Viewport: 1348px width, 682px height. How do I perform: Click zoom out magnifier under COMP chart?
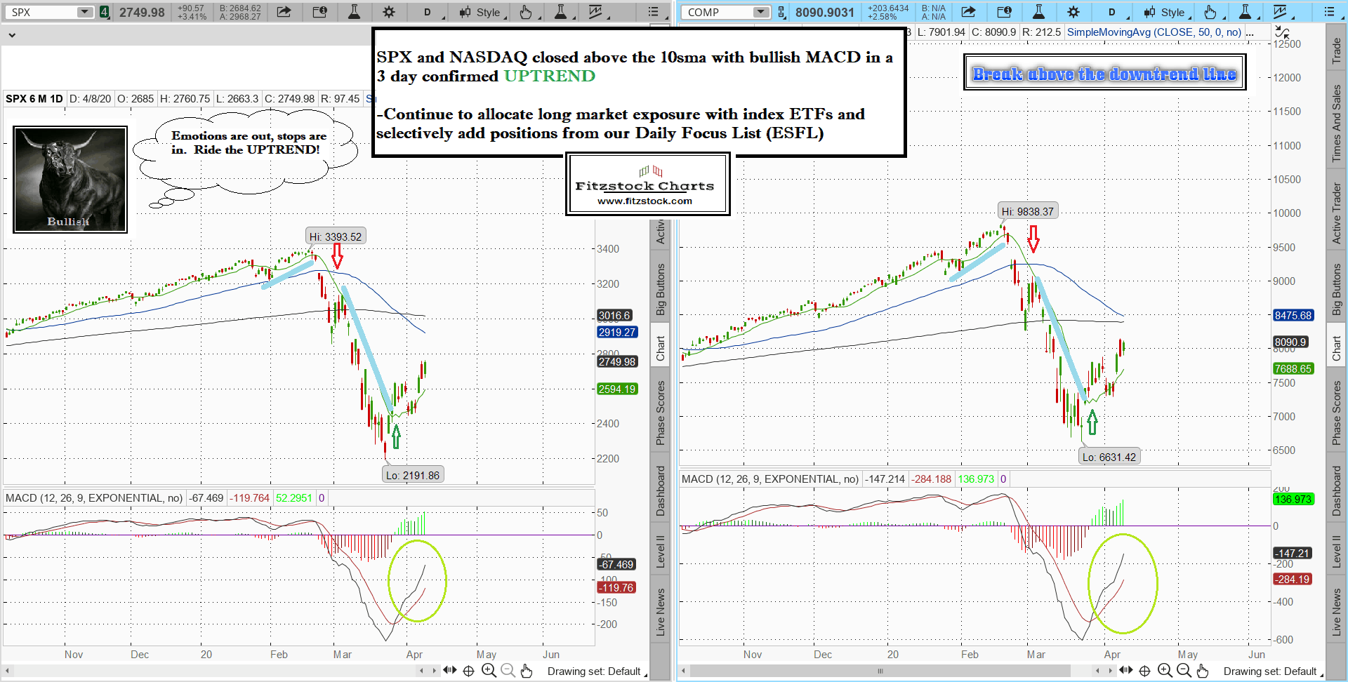(x=1184, y=671)
